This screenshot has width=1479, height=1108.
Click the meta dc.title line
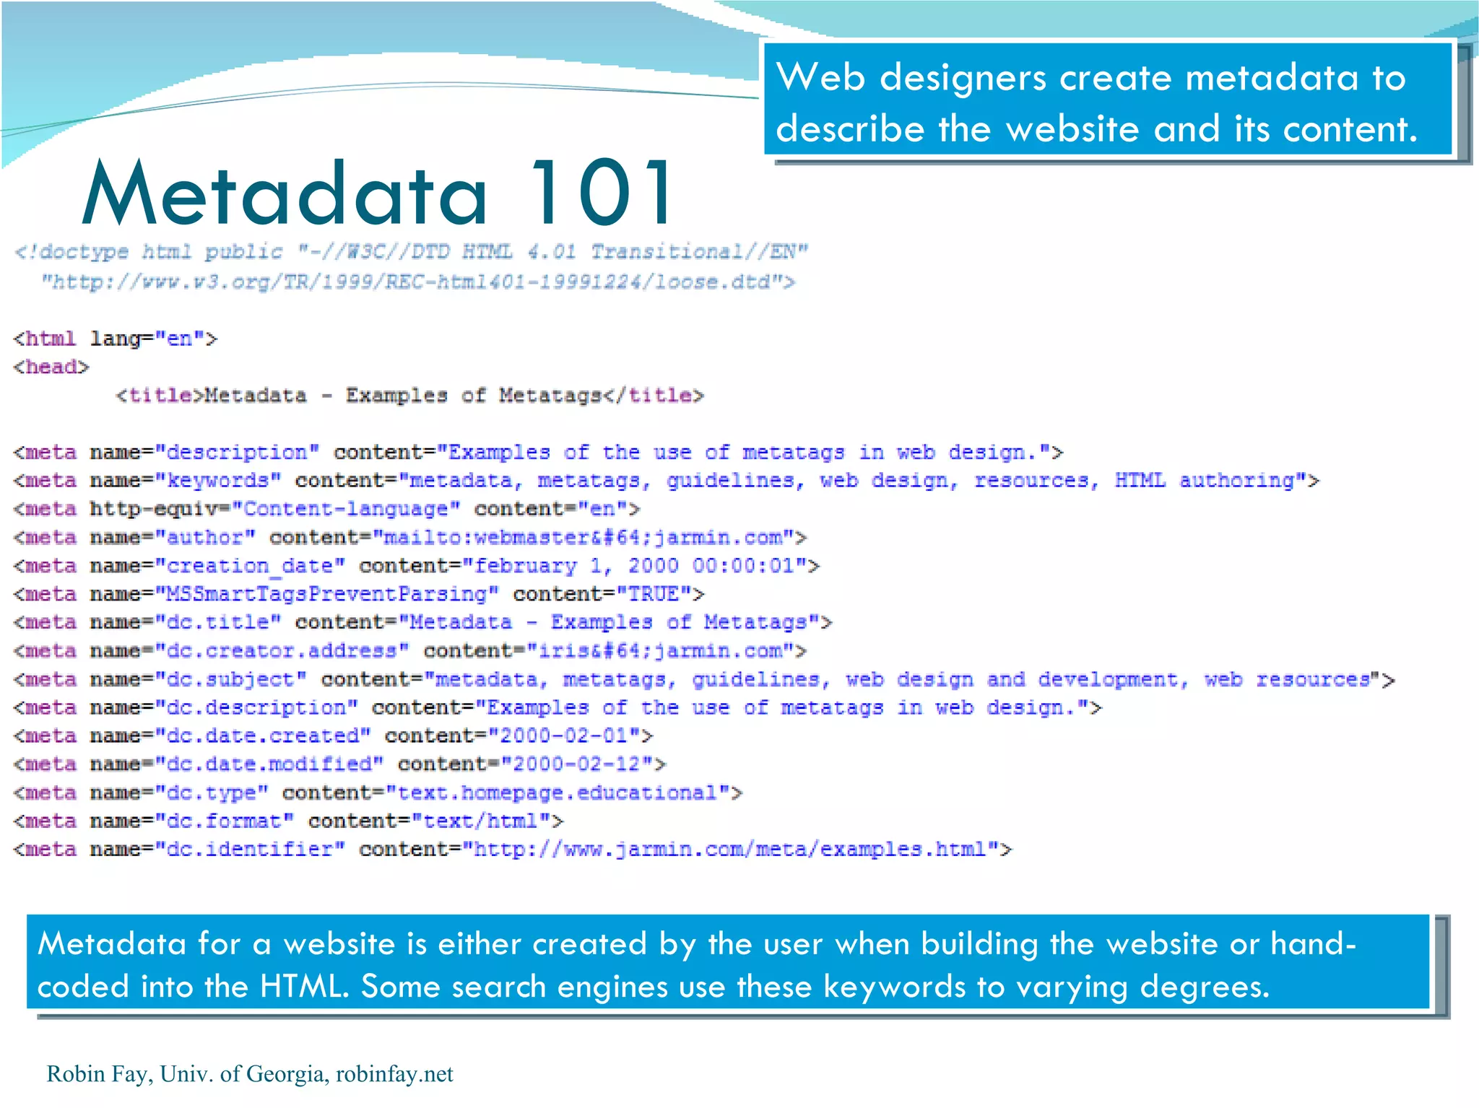(x=423, y=622)
